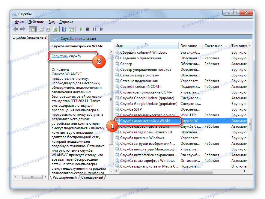Click the services list scroll-right arrow
265x199 pixels.
245,171
